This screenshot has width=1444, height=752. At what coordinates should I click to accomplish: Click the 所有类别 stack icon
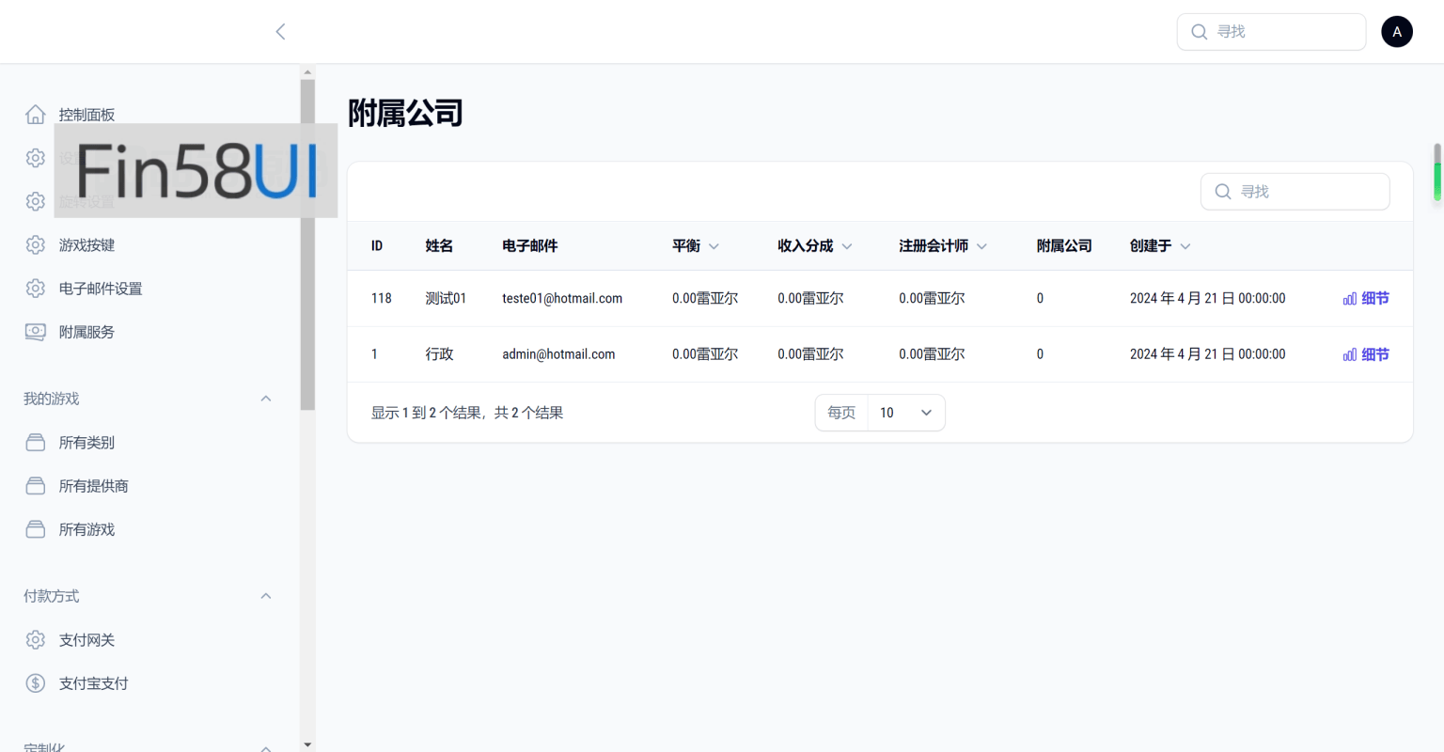point(36,443)
